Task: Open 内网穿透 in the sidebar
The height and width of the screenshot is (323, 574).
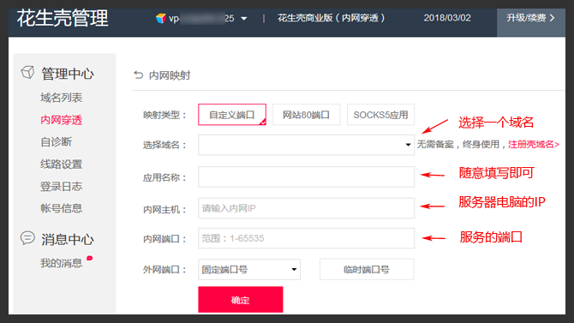Action: [x=61, y=120]
